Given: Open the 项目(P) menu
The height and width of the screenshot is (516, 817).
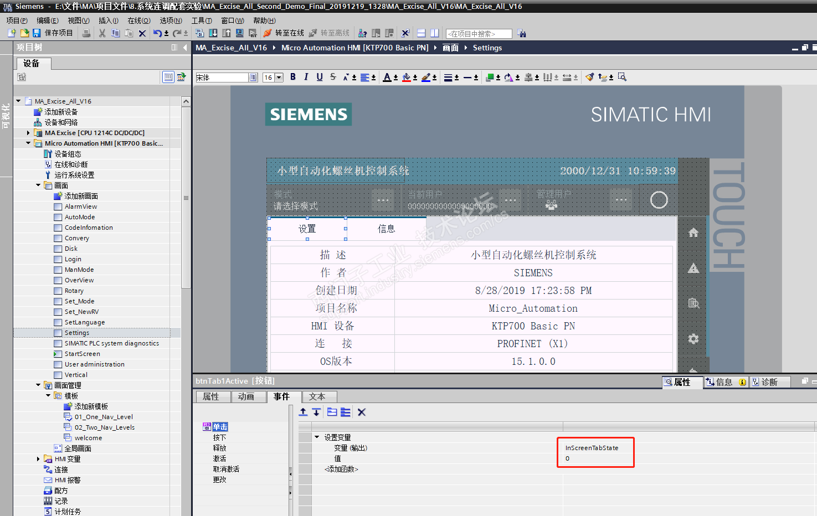Looking at the screenshot, I should [17, 20].
